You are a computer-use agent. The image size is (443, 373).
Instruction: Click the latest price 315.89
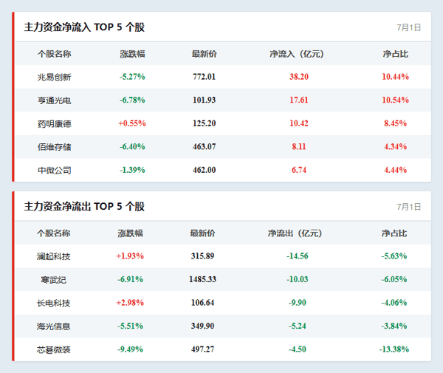pos(202,256)
